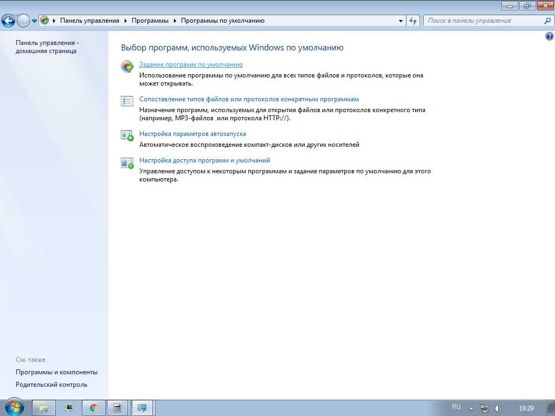Screen dimensions: 555x416
Task: Show hidden system tray icons
Action: click(x=471, y=408)
